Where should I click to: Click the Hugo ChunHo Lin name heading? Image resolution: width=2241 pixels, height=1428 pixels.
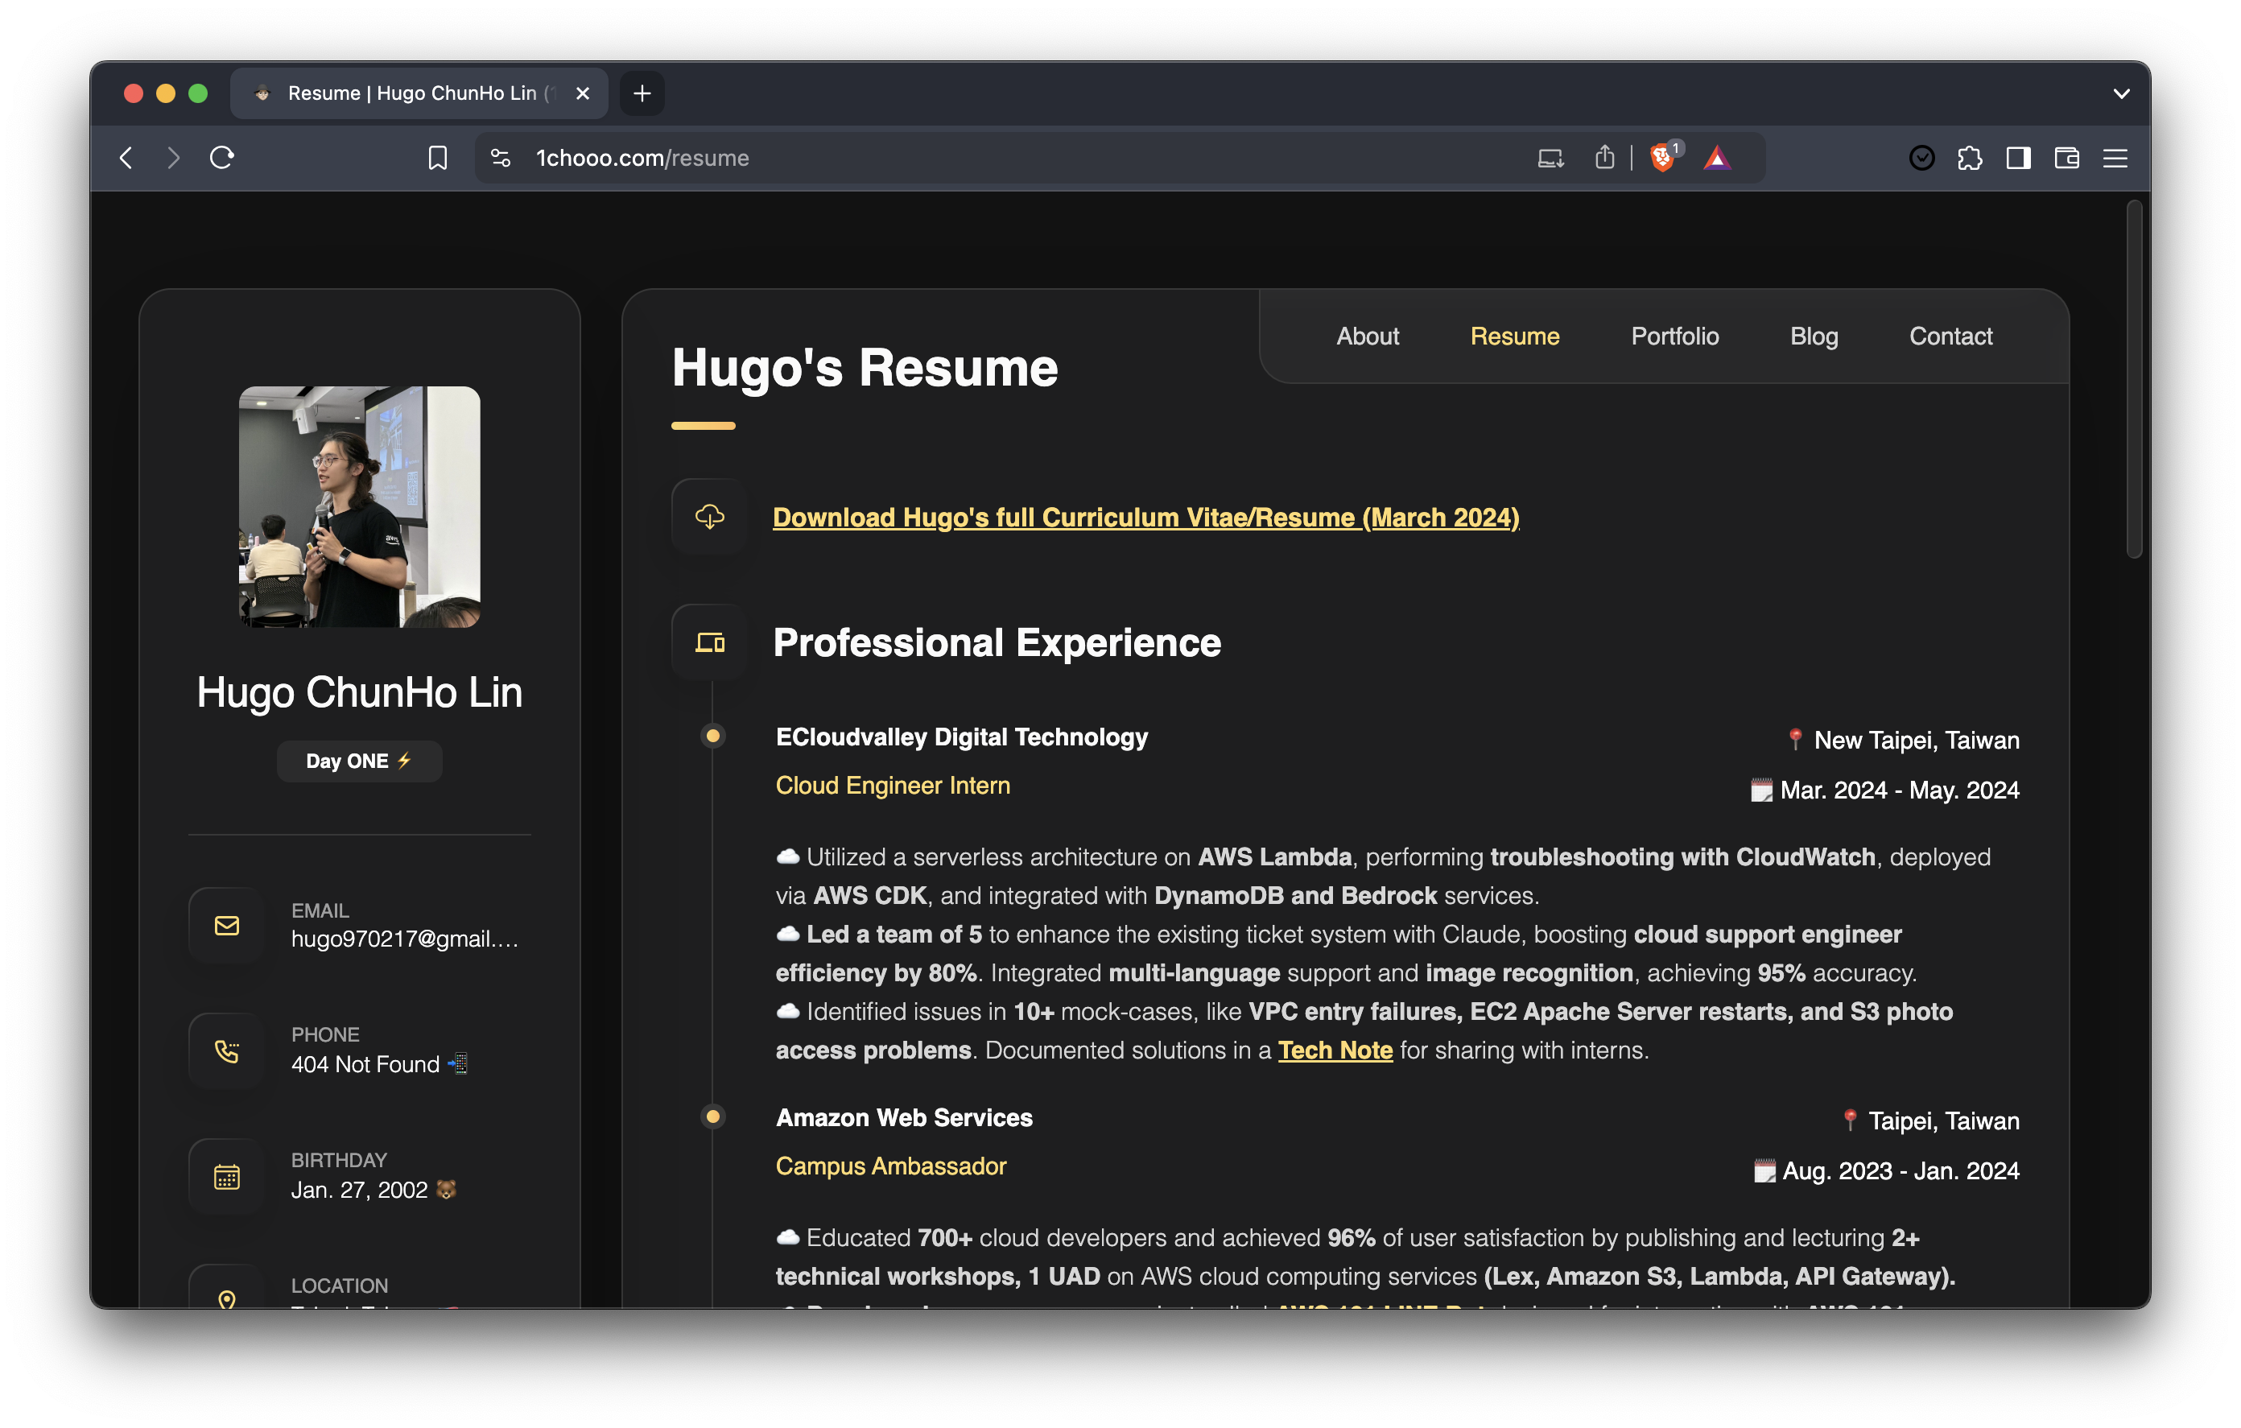click(x=359, y=691)
